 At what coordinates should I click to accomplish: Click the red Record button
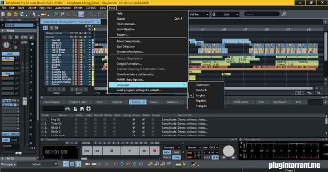coord(155,151)
